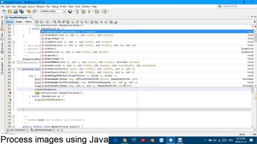Expand the Generated Code fold at line 38
This screenshot has height=144, width=257.
(x=14, y=62)
